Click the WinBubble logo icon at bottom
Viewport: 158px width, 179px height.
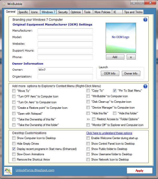click(x=8, y=171)
